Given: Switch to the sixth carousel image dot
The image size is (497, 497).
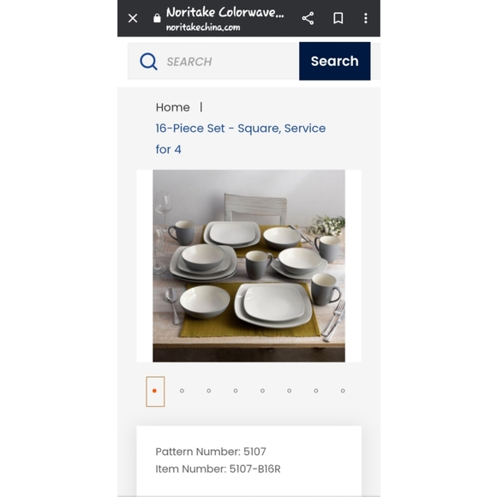Looking at the screenshot, I should click(x=290, y=391).
